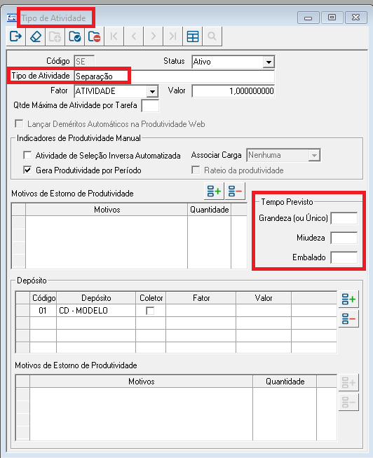This screenshot has width=373, height=458.
Task: Click Motivos column header in lower grid
Action: [x=142, y=382]
